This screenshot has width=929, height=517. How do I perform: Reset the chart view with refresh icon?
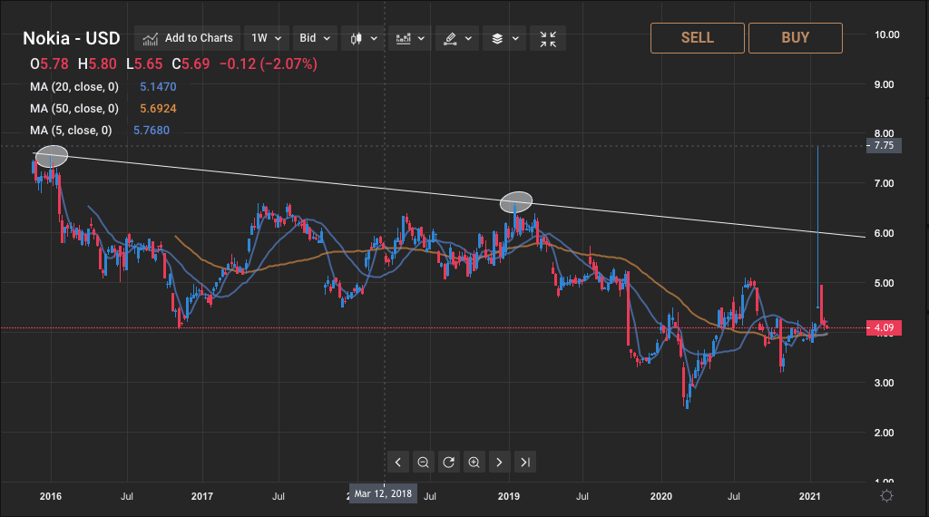[x=448, y=462]
